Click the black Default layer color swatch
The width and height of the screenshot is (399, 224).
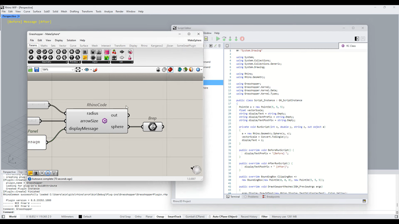(80, 217)
